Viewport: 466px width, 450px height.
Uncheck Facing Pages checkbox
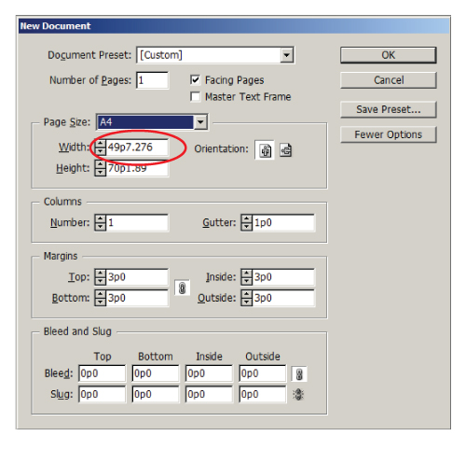coord(195,80)
